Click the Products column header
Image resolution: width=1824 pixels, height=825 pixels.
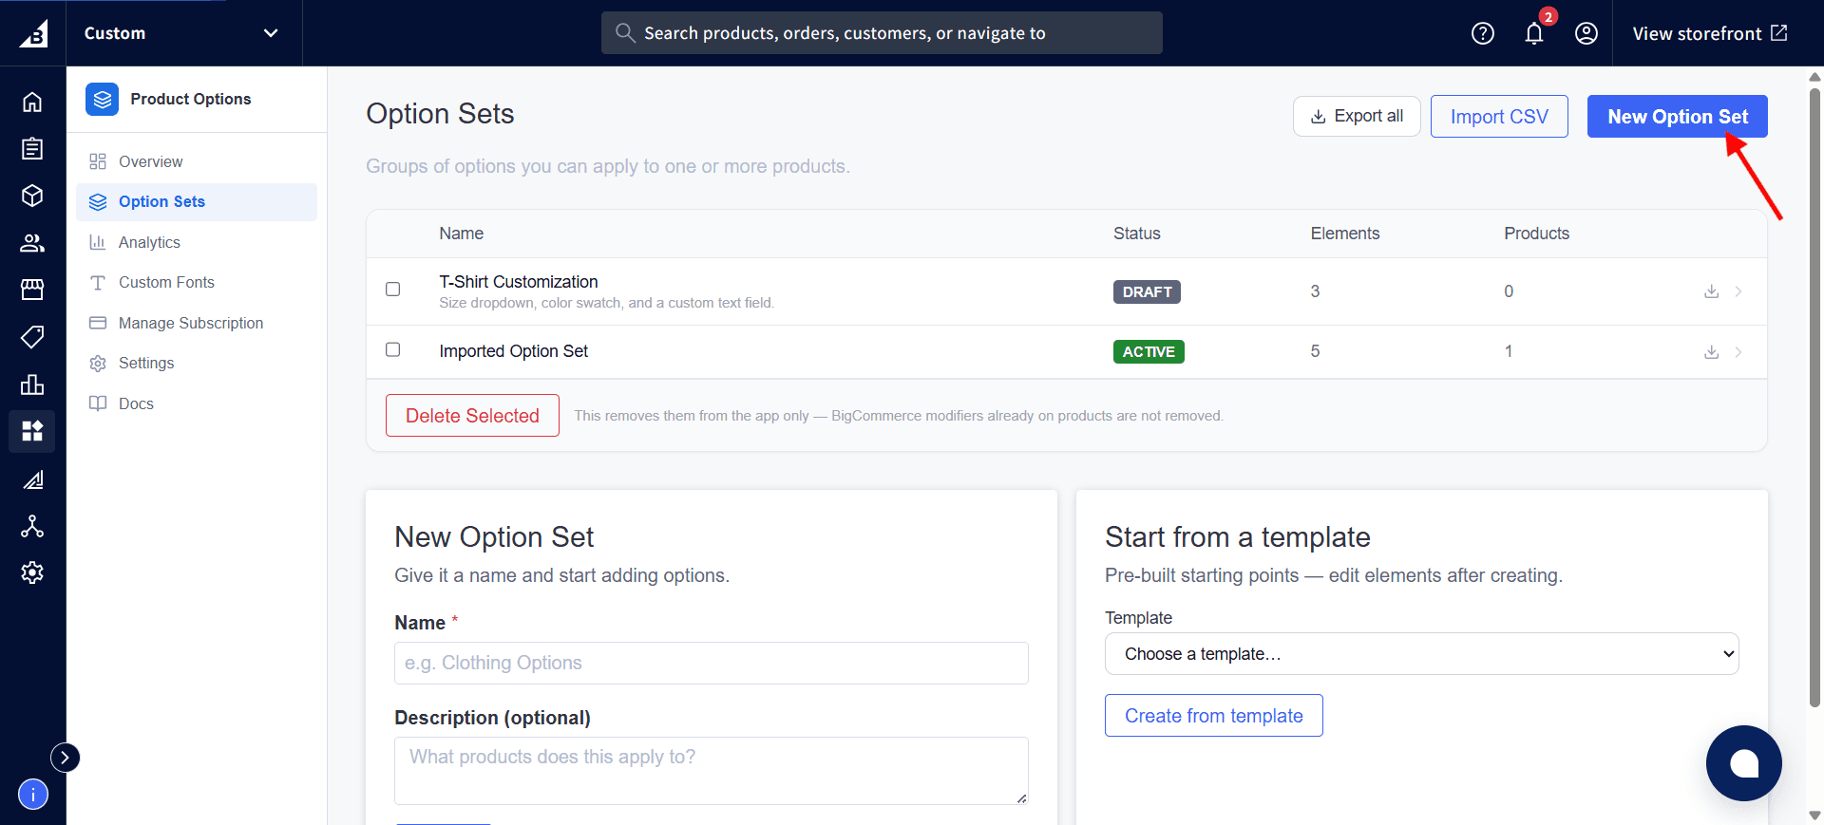1536,234
